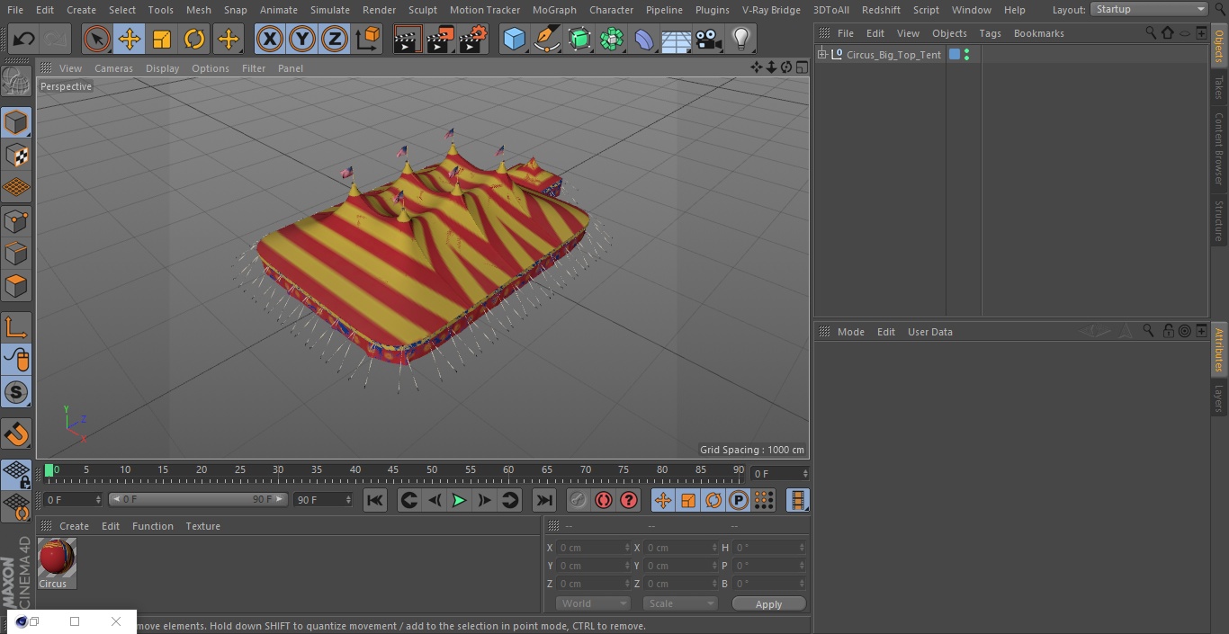Click the Circus_Big_Top_Tent layer color square
Image resolution: width=1229 pixels, height=634 pixels.
(x=955, y=55)
